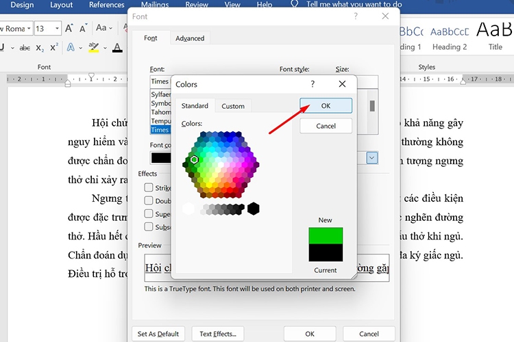Screen dimensions: 514x342
Task: Pick the white center hexagon in the color honeycomb
Action: (x=221, y=164)
